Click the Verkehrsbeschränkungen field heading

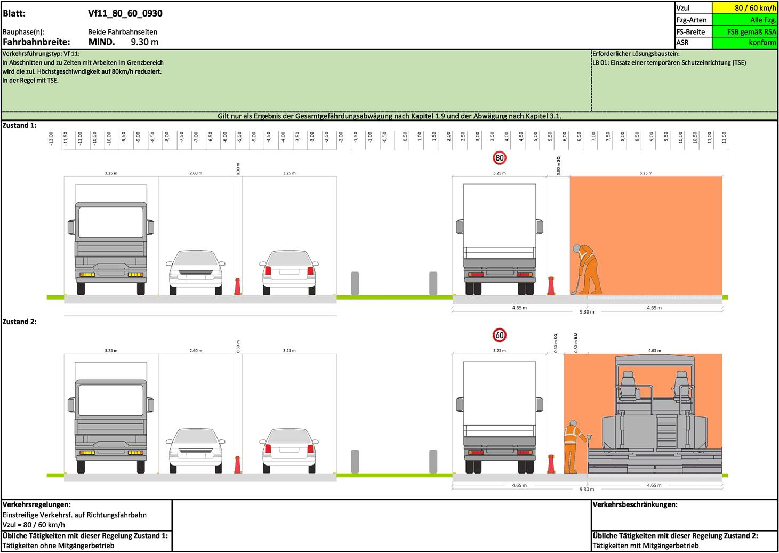tap(635, 504)
